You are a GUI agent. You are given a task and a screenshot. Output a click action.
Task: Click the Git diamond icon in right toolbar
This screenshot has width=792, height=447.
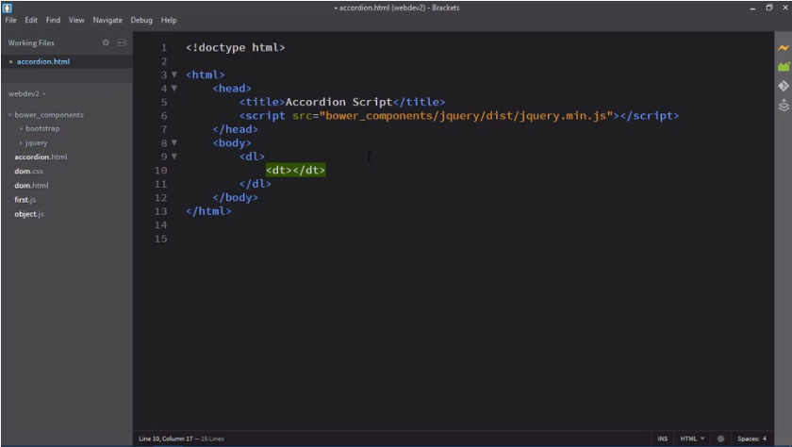[x=784, y=86]
